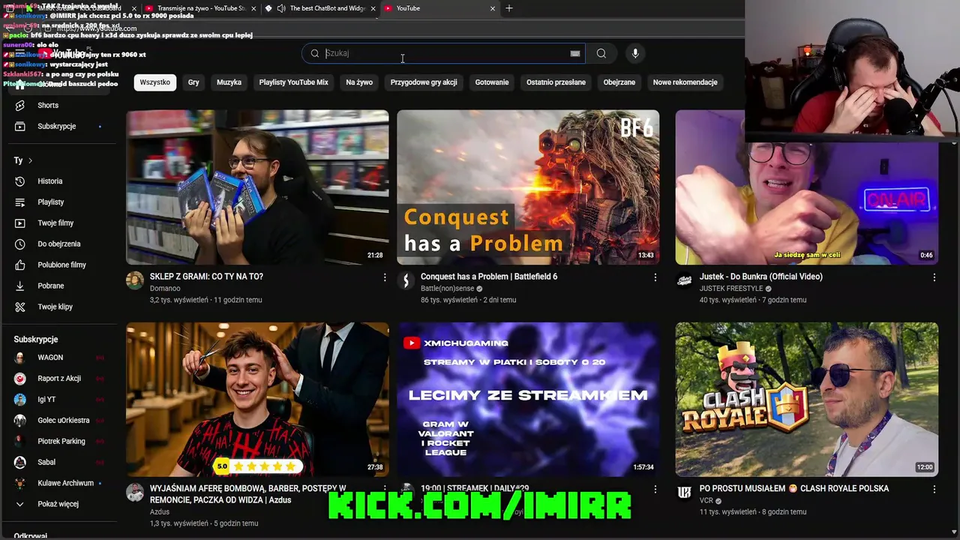
Task: Select the Wszystko filter chip
Action: [x=155, y=82]
